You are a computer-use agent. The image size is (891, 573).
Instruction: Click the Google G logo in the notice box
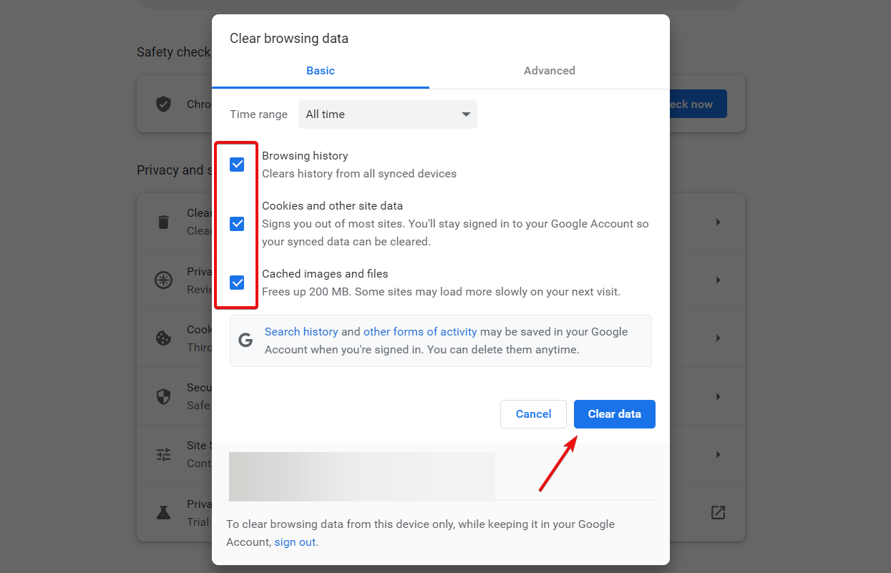tap(245, 339)
